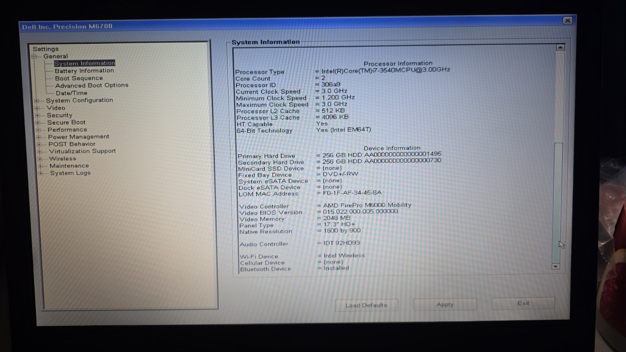The width and height of the screenshot is (626, 352).
Task: Click the System Information scrollbar thumb
Action: coord(558,203)
